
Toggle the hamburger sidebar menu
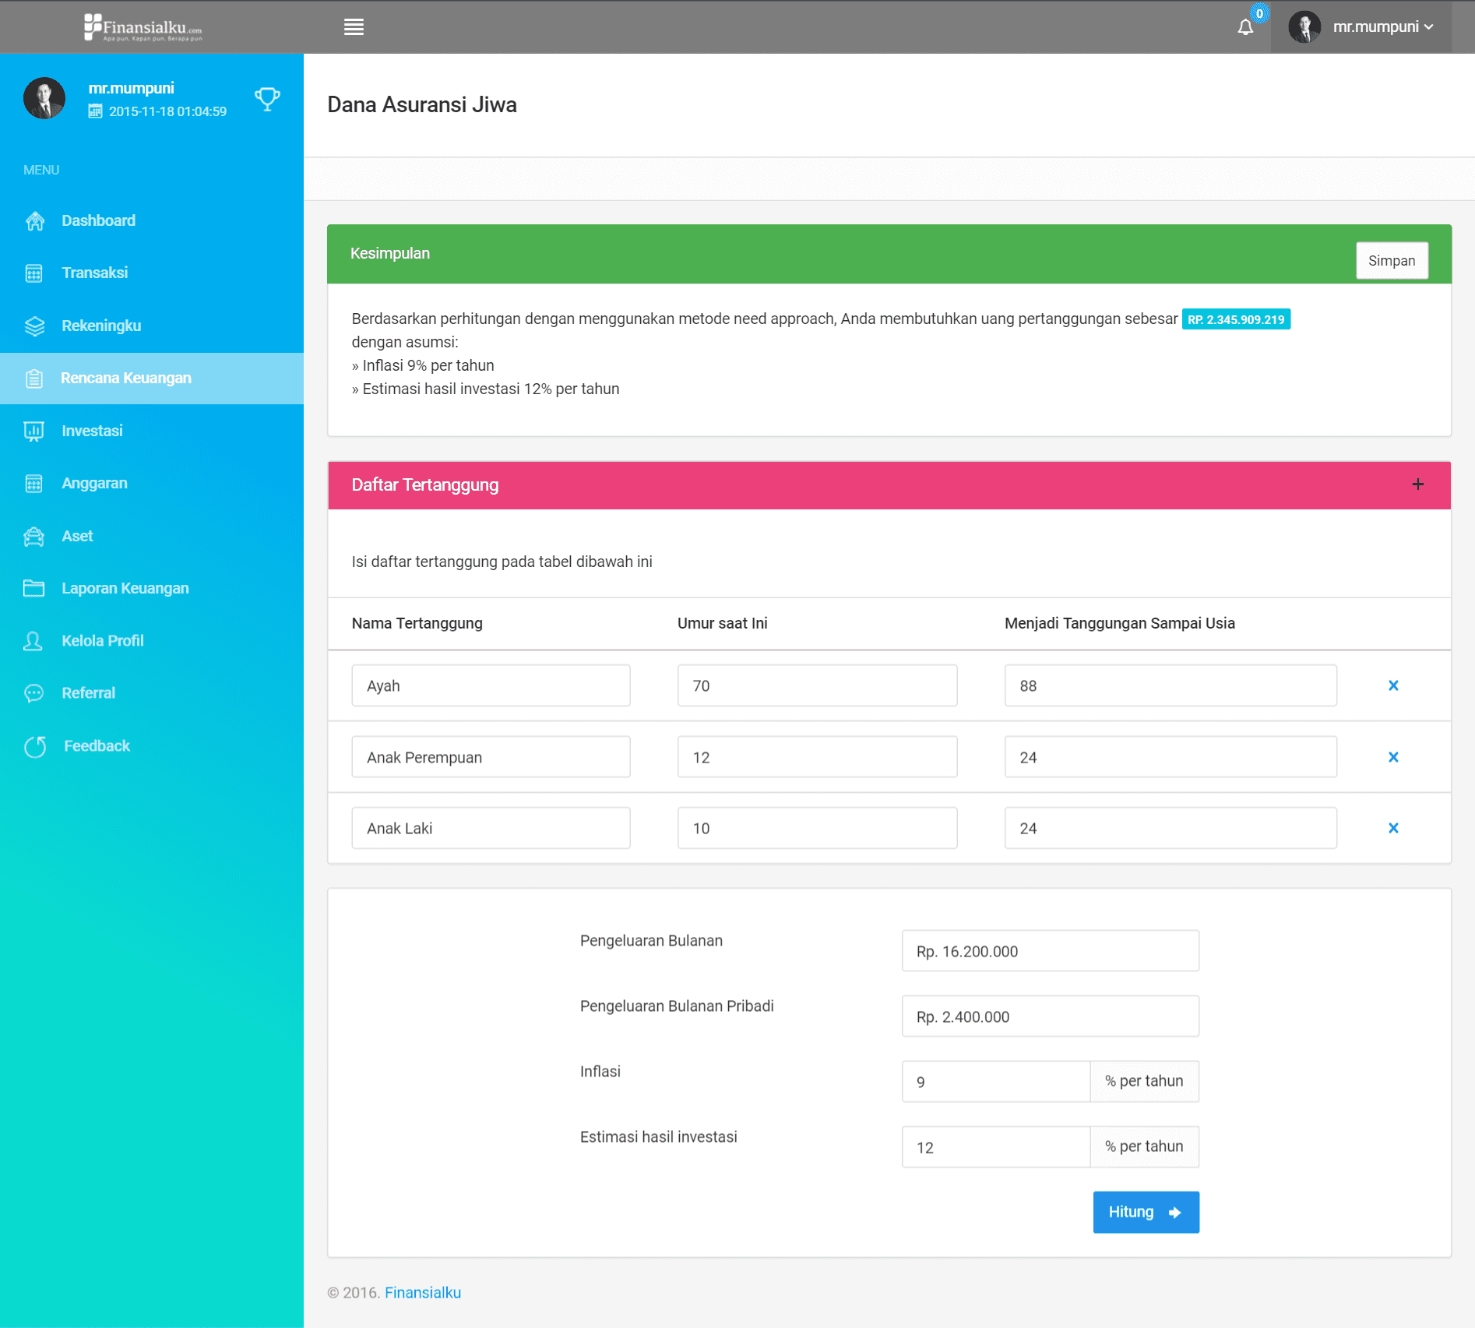(354, 27)
